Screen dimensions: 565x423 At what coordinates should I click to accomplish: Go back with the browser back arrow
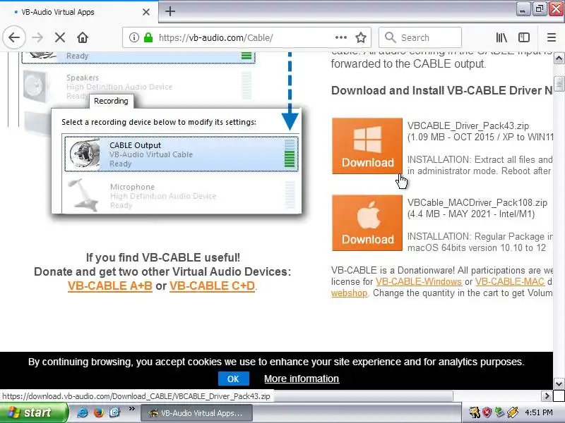14,37
